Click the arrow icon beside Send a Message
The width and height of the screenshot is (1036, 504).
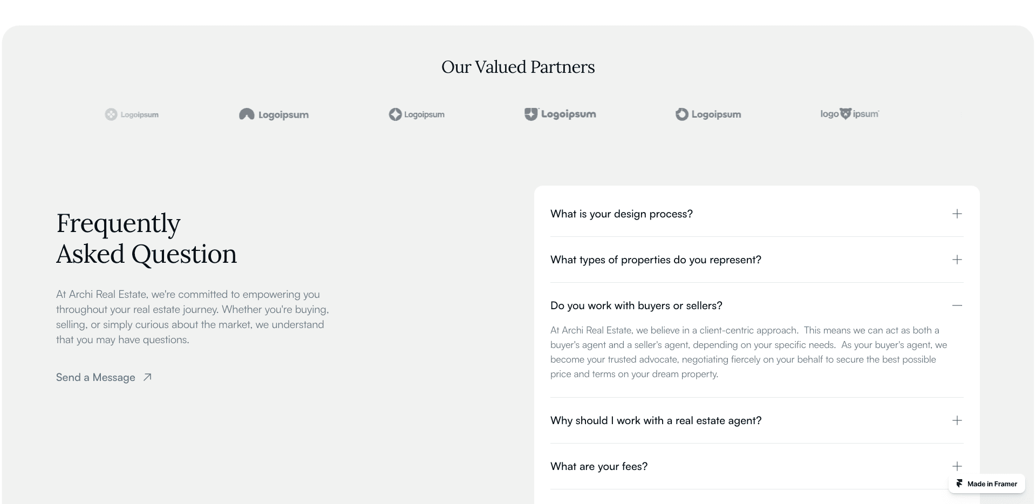pos(147,377)
